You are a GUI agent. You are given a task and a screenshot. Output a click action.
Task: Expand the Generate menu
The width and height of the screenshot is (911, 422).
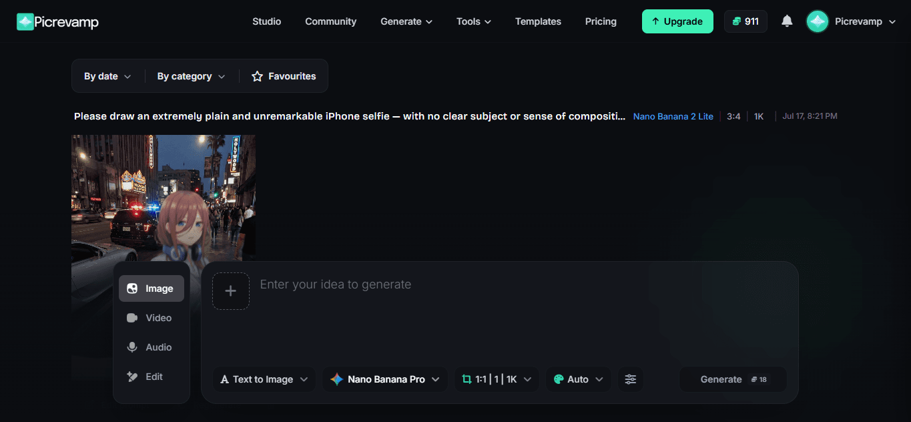point(406,21)
